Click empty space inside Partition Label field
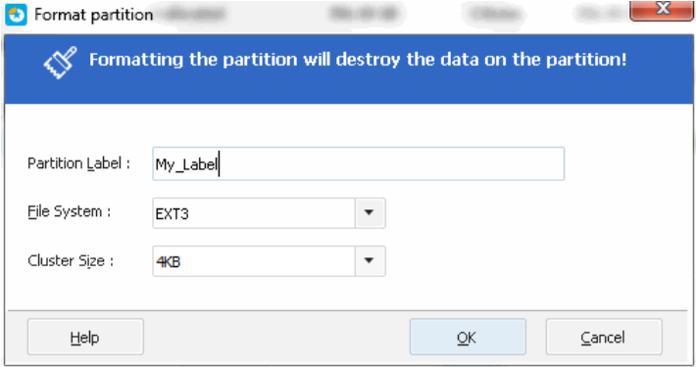 click(390, 164)
